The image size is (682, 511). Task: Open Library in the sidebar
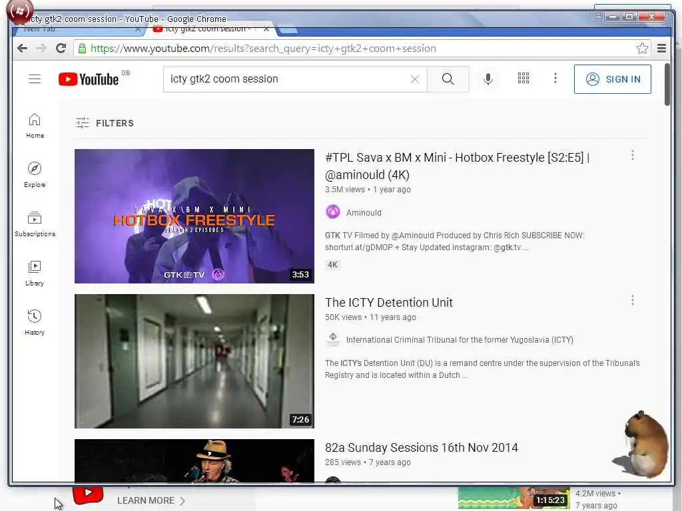(35, 273)
